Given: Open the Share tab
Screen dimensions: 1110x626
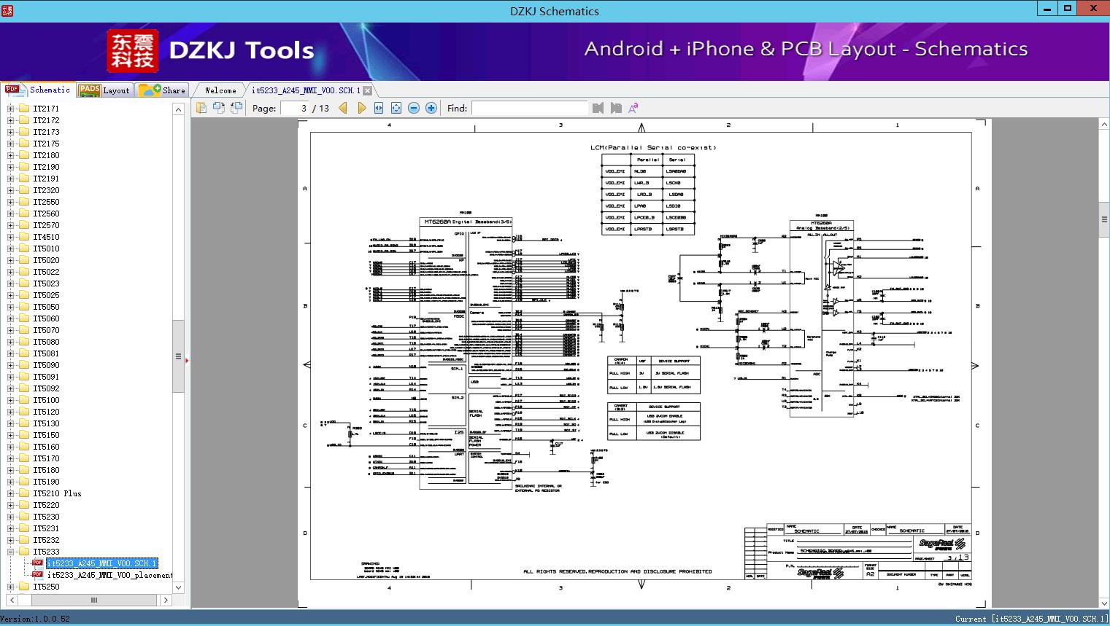Looking at the screenshot, I should [x=162, y=90].
